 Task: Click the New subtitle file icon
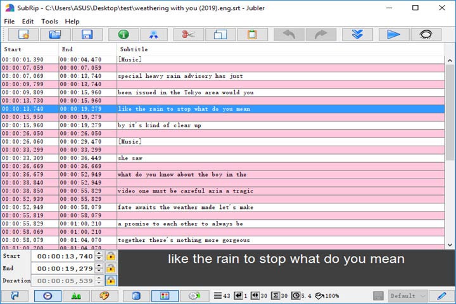click(x=24, y=35)
